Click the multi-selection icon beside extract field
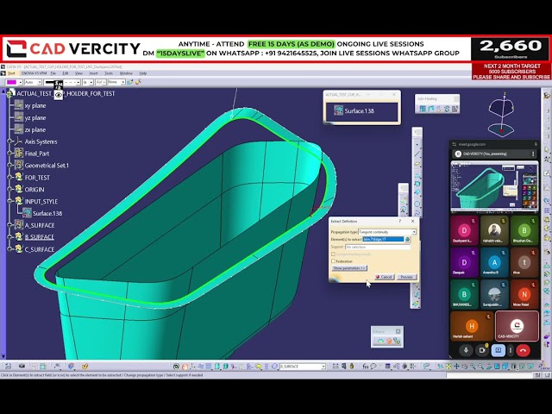 (x=408, y=240)
